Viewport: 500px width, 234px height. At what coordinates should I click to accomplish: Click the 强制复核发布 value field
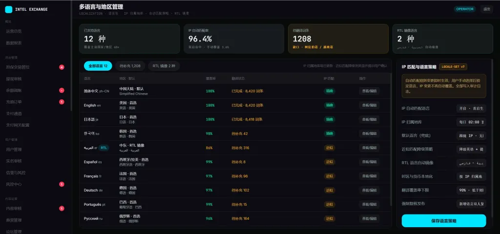[471, 203]
